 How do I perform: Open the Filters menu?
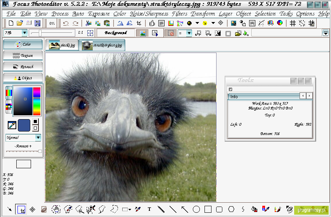coord(179,14)
